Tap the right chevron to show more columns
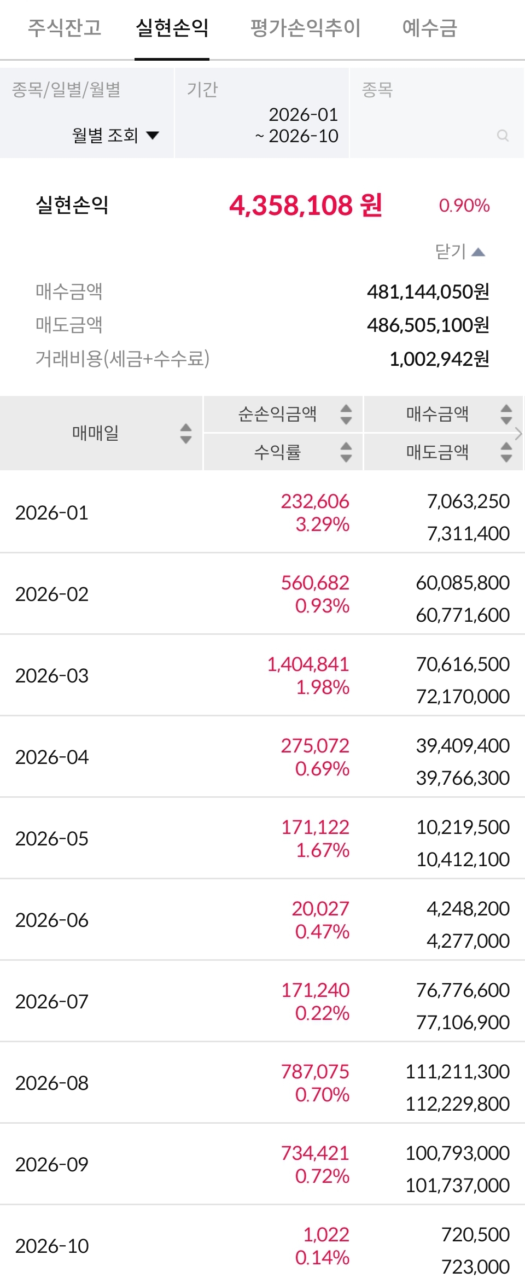The height and width of the screenshot is (1284, 525). point(518,434)
